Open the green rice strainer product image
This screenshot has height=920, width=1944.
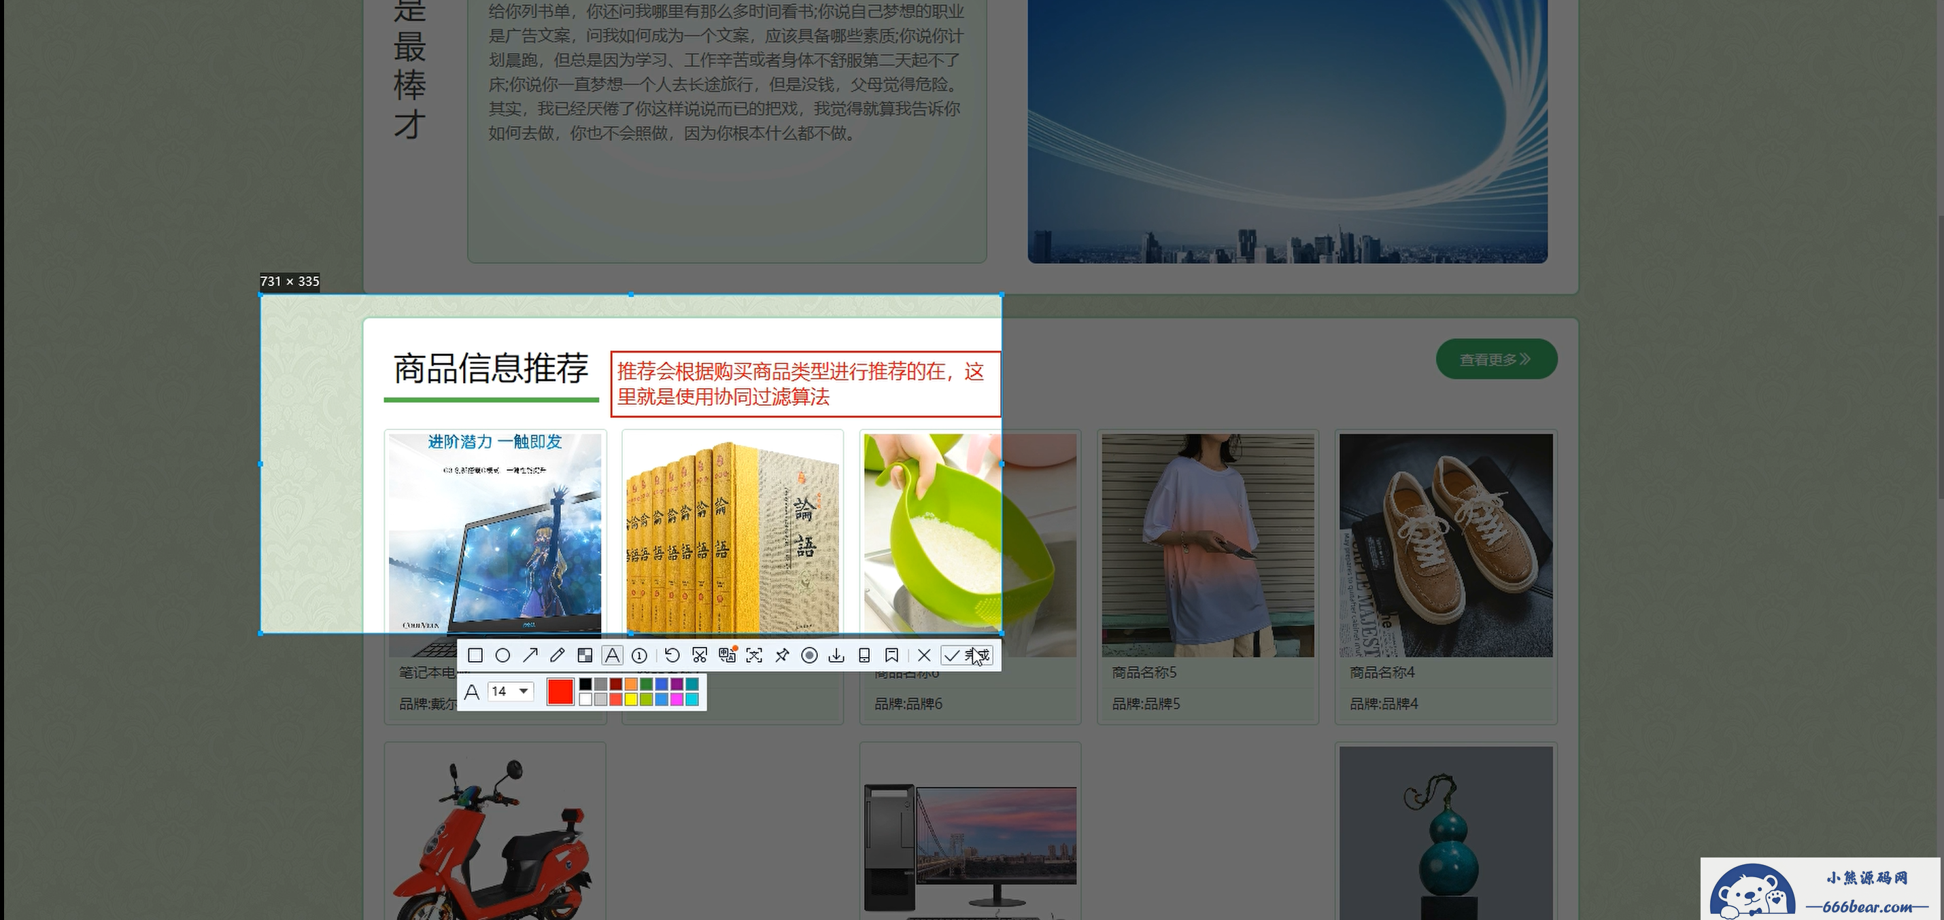(x=970, y=544)
